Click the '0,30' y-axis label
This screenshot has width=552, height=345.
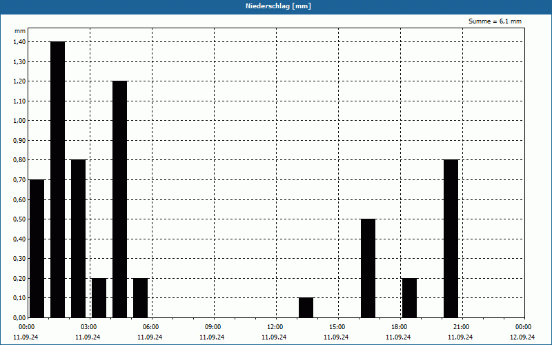pyautogui.click(x=19, y=259)
